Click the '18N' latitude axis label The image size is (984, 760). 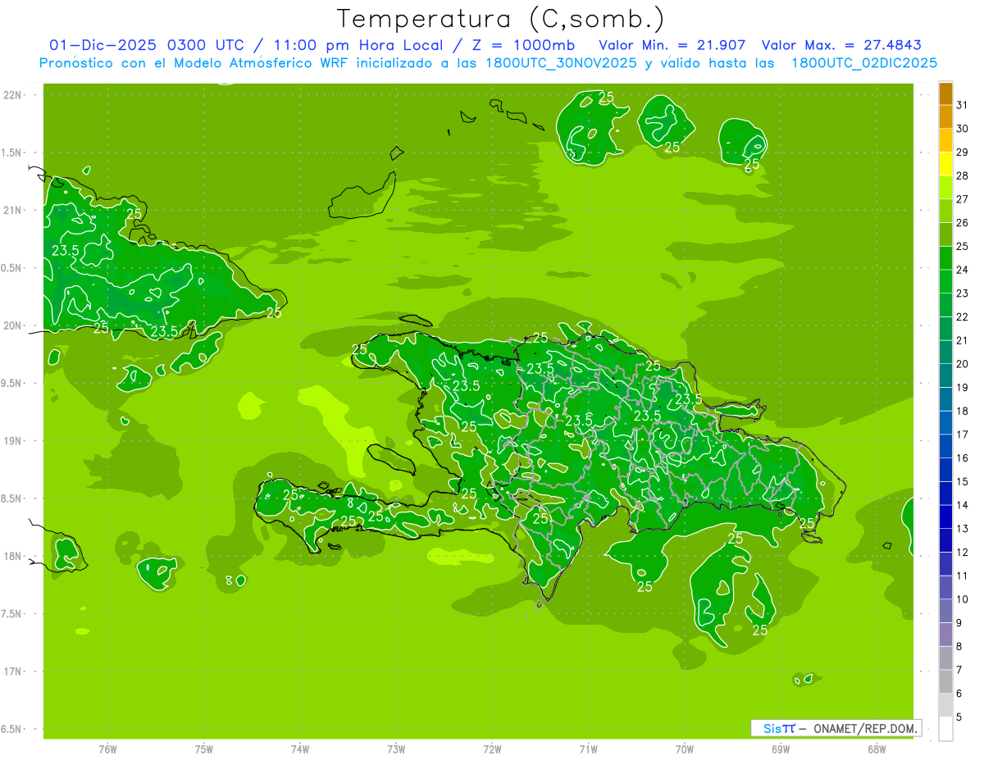click(12, 556)
